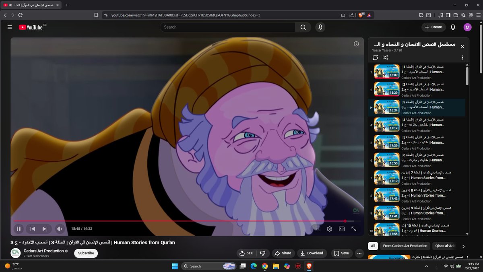
Task: Open Cedars Art Production channel name
Action: 43,251
